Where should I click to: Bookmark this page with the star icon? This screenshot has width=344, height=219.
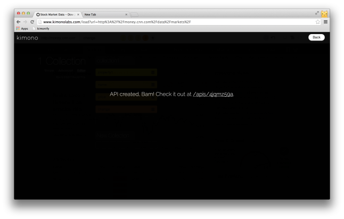318,22
